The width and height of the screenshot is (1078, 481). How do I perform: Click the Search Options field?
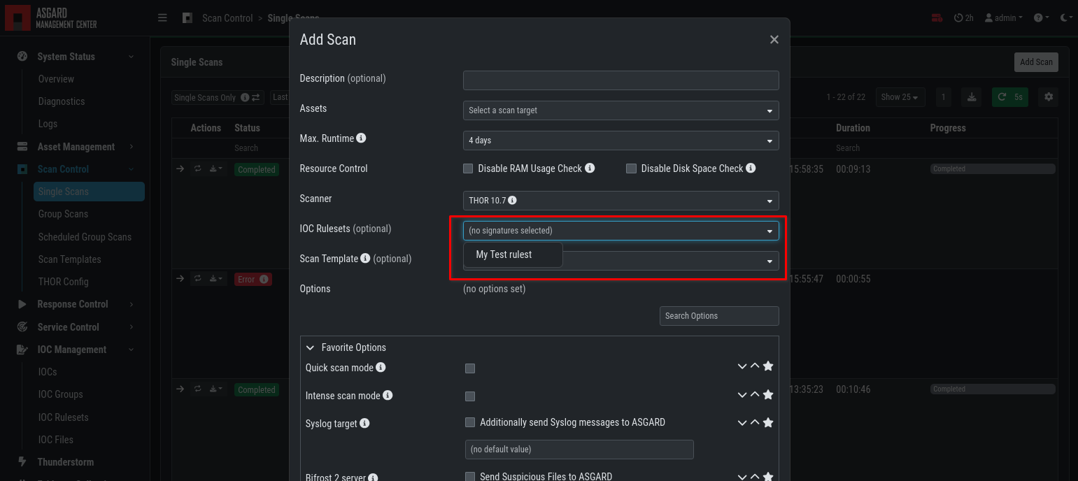(719, 316)
